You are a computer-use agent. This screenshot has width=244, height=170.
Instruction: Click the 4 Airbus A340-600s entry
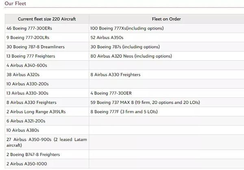tap(28, 65)
